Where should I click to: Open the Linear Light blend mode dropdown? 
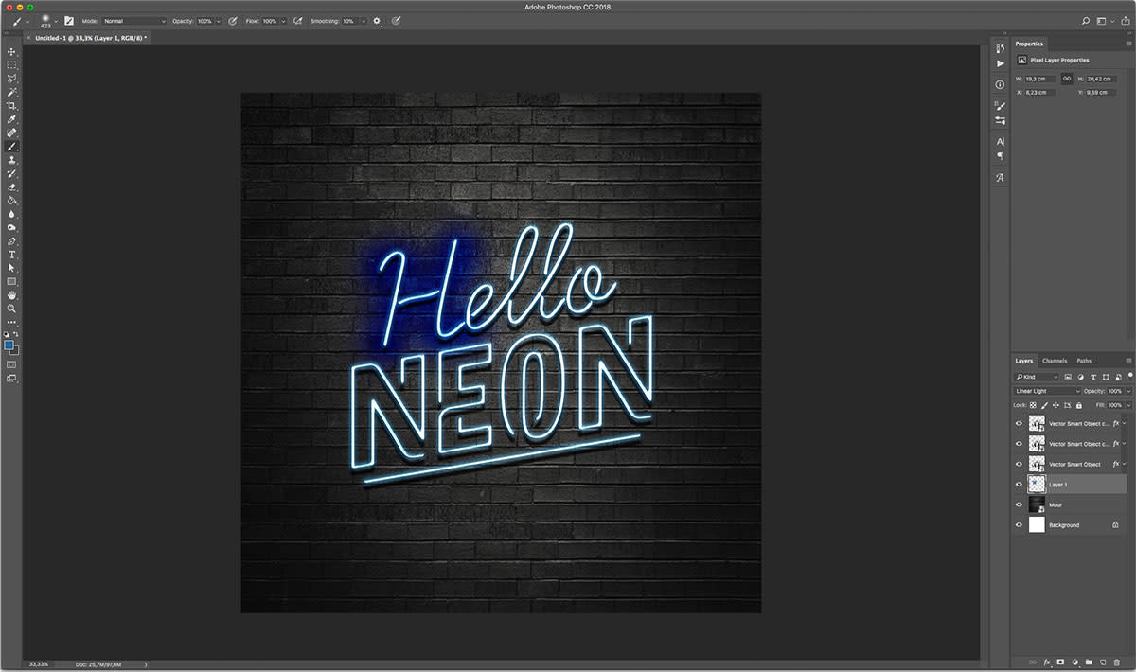1046,391
